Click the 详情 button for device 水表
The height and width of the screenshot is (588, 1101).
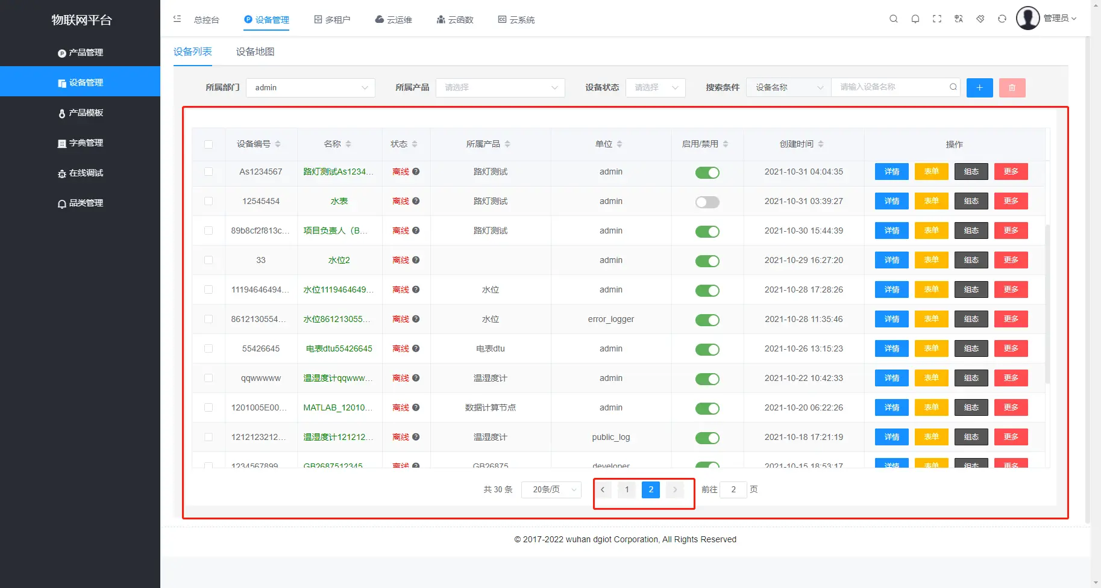pyautogui.click(x=891, y=200)
